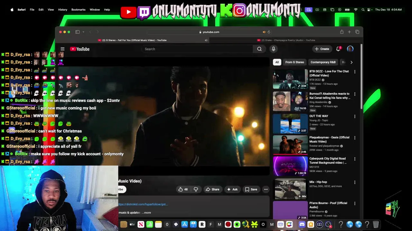Open options for Burnout Akademiks video
Image resolution: width=412 pixels, height=231 pixels.
tap(355, 94)
